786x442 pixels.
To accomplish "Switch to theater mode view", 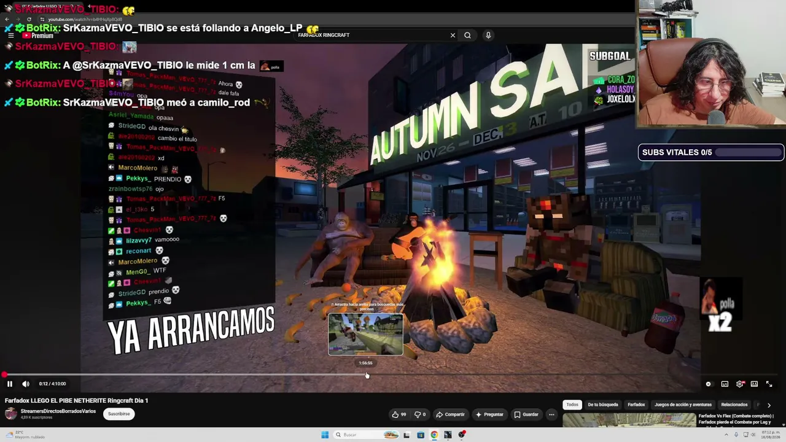I will pyautogui.click(x=754, y=384).
